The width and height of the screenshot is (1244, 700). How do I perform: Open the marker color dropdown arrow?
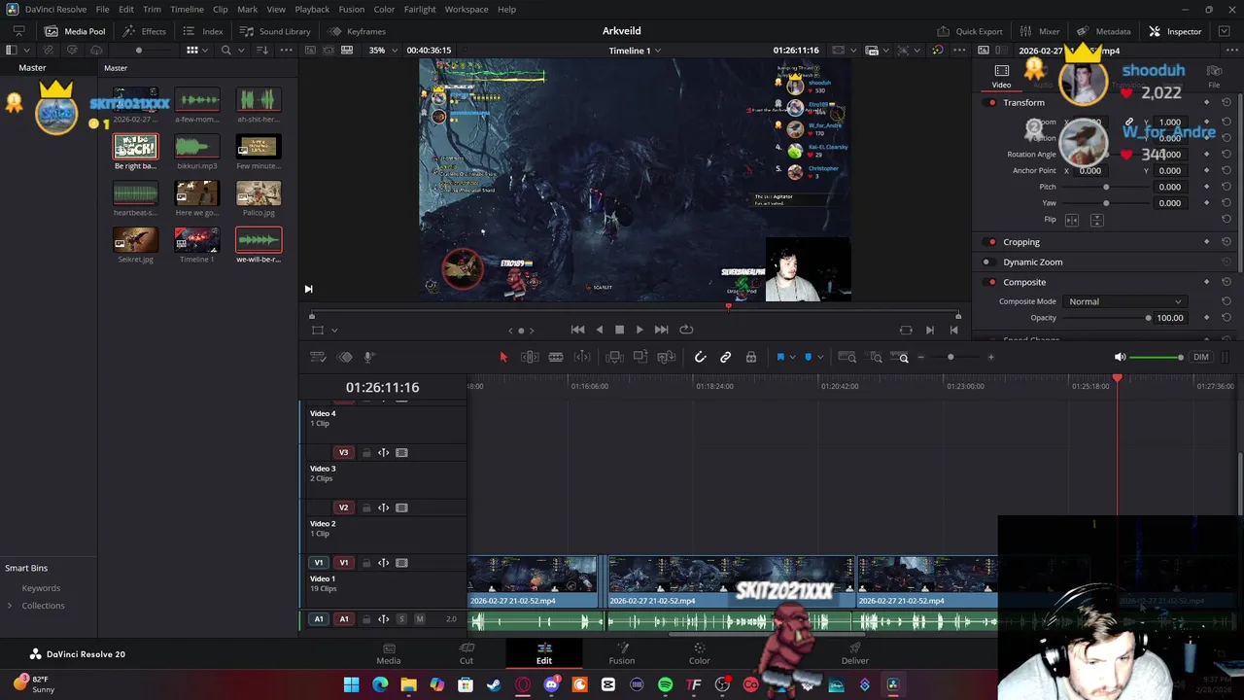(819, 358)
